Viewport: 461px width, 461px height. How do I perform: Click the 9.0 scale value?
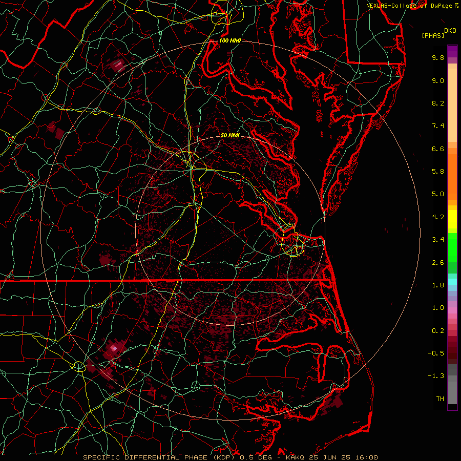coord(438,80)
